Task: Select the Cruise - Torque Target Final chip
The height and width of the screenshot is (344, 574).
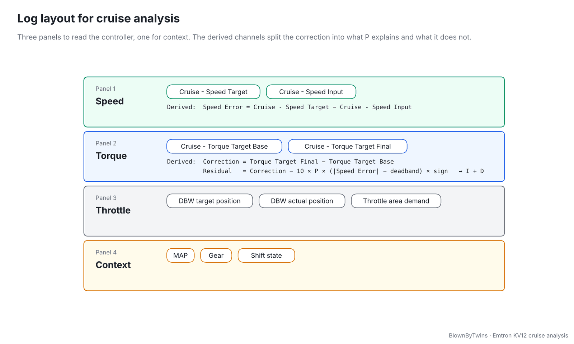Action: pyautogui.click(x=348, y=146)
